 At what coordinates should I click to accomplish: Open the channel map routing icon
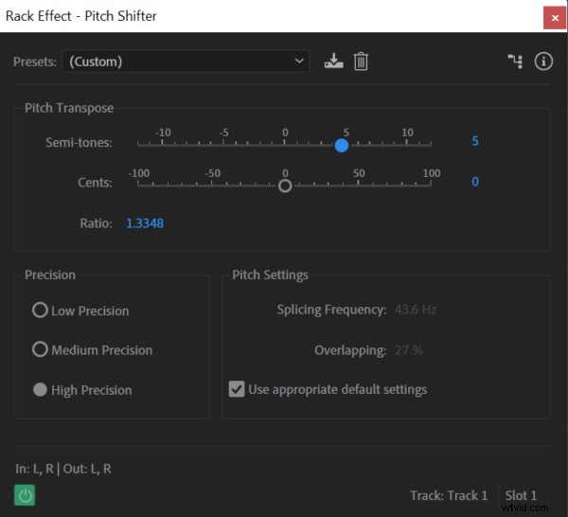click(x=515, y=62)
